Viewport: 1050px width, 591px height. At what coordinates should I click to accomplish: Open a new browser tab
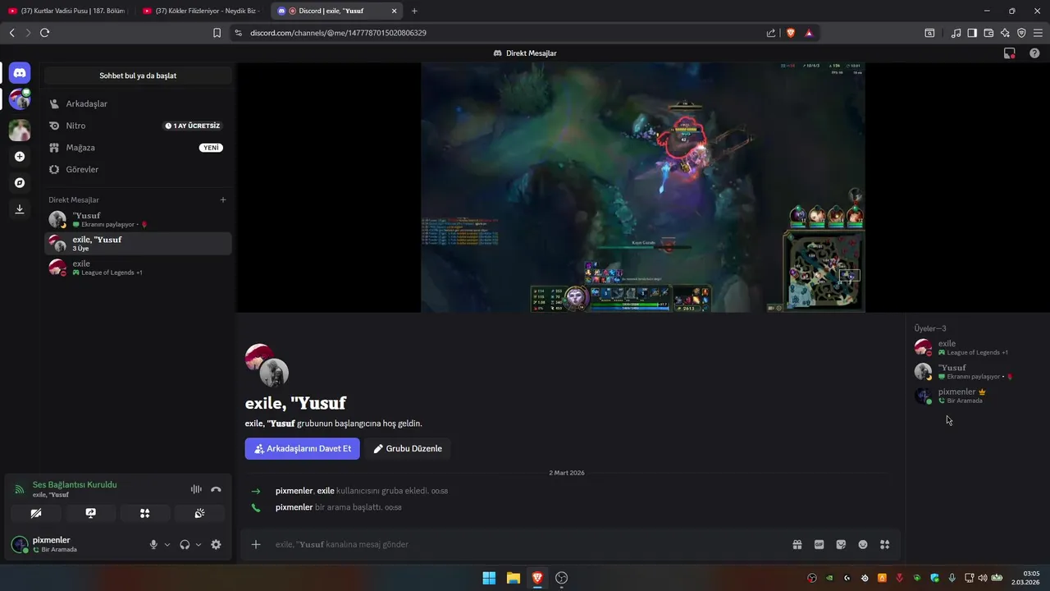pyautogui.click(x=414, y=11)
